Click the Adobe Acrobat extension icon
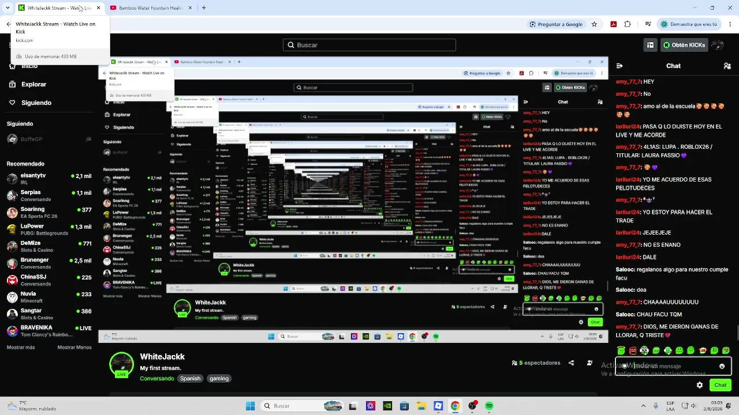 tap(613, 24)
